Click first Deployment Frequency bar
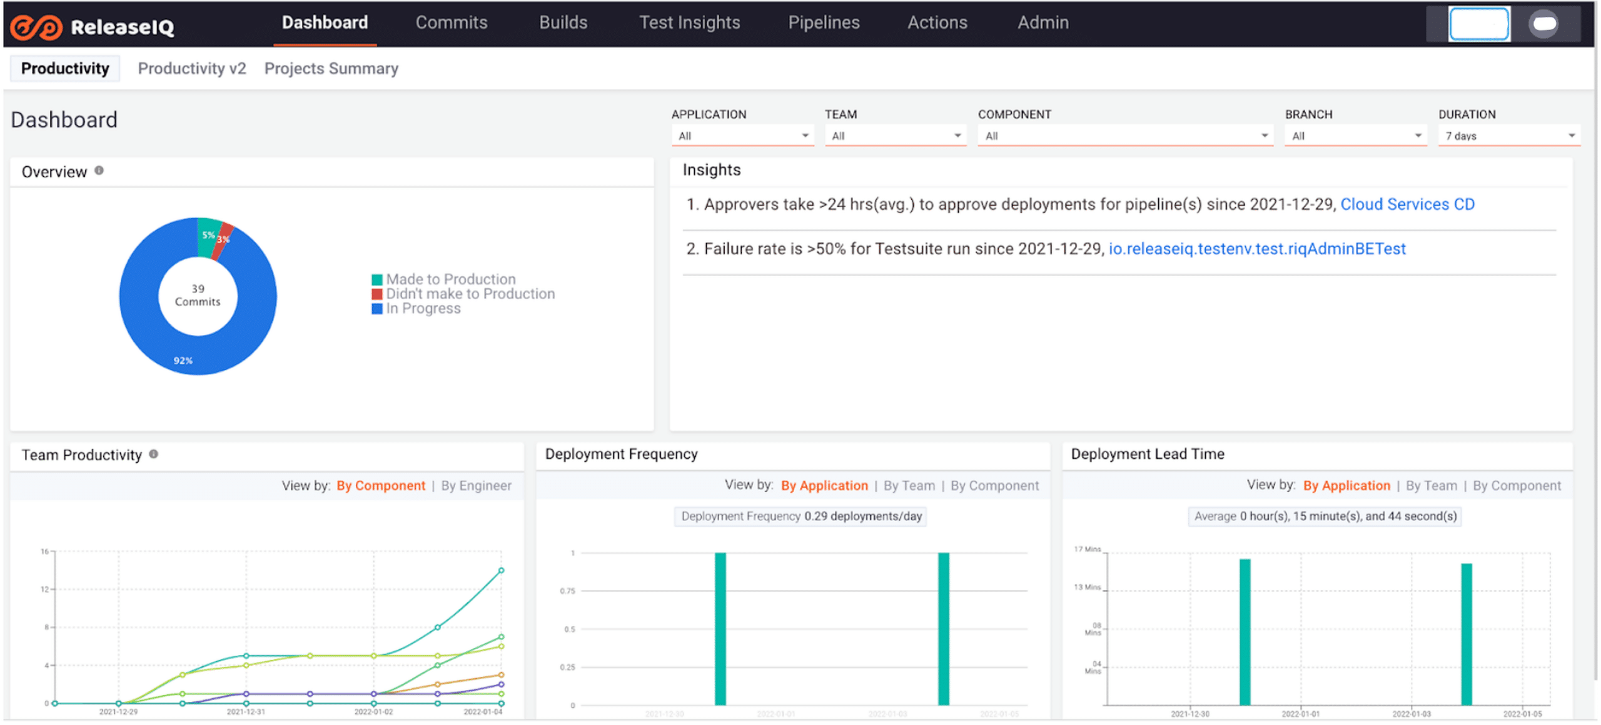1601x725 pixels. (x=720, y=629)
